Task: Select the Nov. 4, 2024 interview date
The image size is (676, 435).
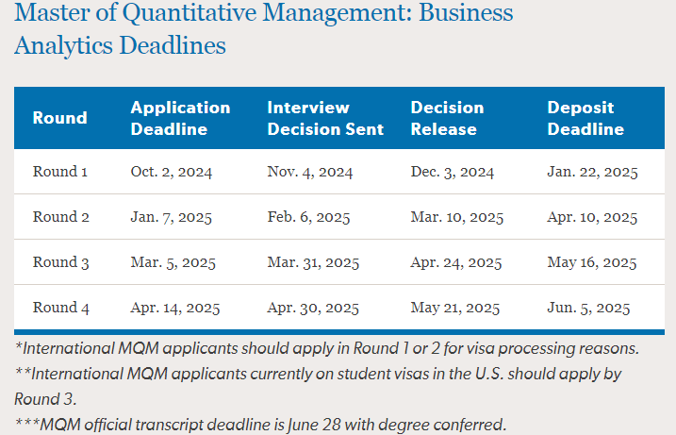Action: [310, 172]
